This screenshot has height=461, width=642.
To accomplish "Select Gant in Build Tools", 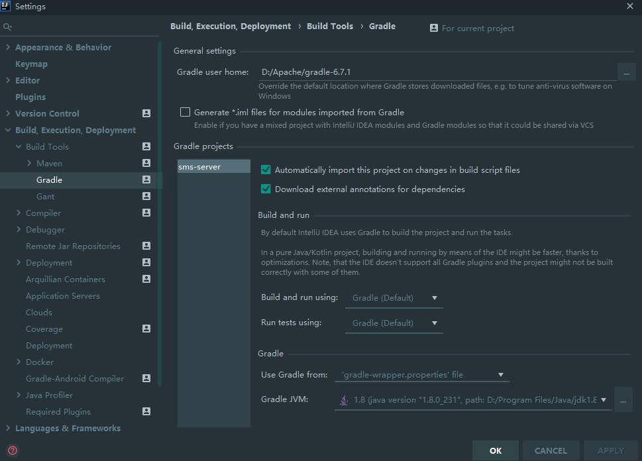I will tap(45, 197).
